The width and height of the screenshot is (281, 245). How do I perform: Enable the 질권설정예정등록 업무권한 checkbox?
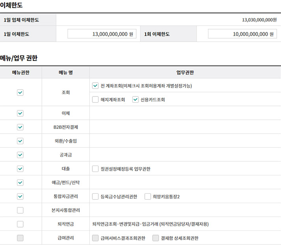[95, 169]
